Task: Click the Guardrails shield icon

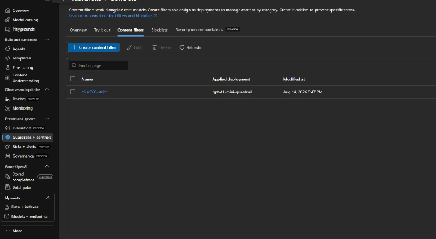Action: click(x=8, y=138)
